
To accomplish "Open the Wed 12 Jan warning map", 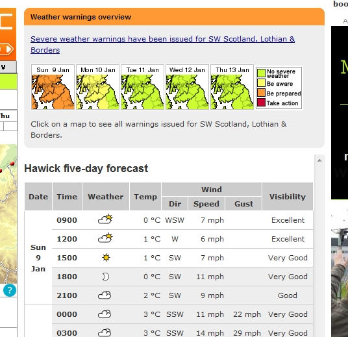I will tap(187, 87).
